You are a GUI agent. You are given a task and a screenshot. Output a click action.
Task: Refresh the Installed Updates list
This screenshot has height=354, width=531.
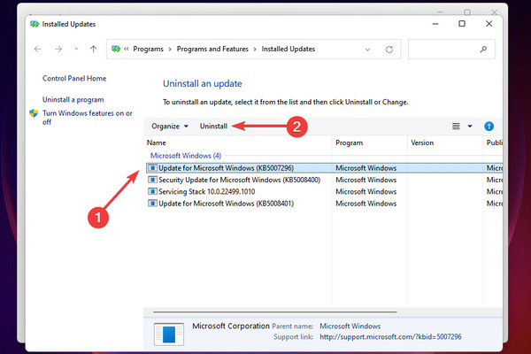click(x=389, y=50)
